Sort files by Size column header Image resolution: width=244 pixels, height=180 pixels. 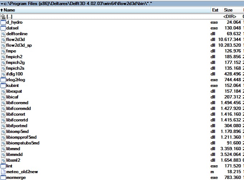tap(228, 10)
